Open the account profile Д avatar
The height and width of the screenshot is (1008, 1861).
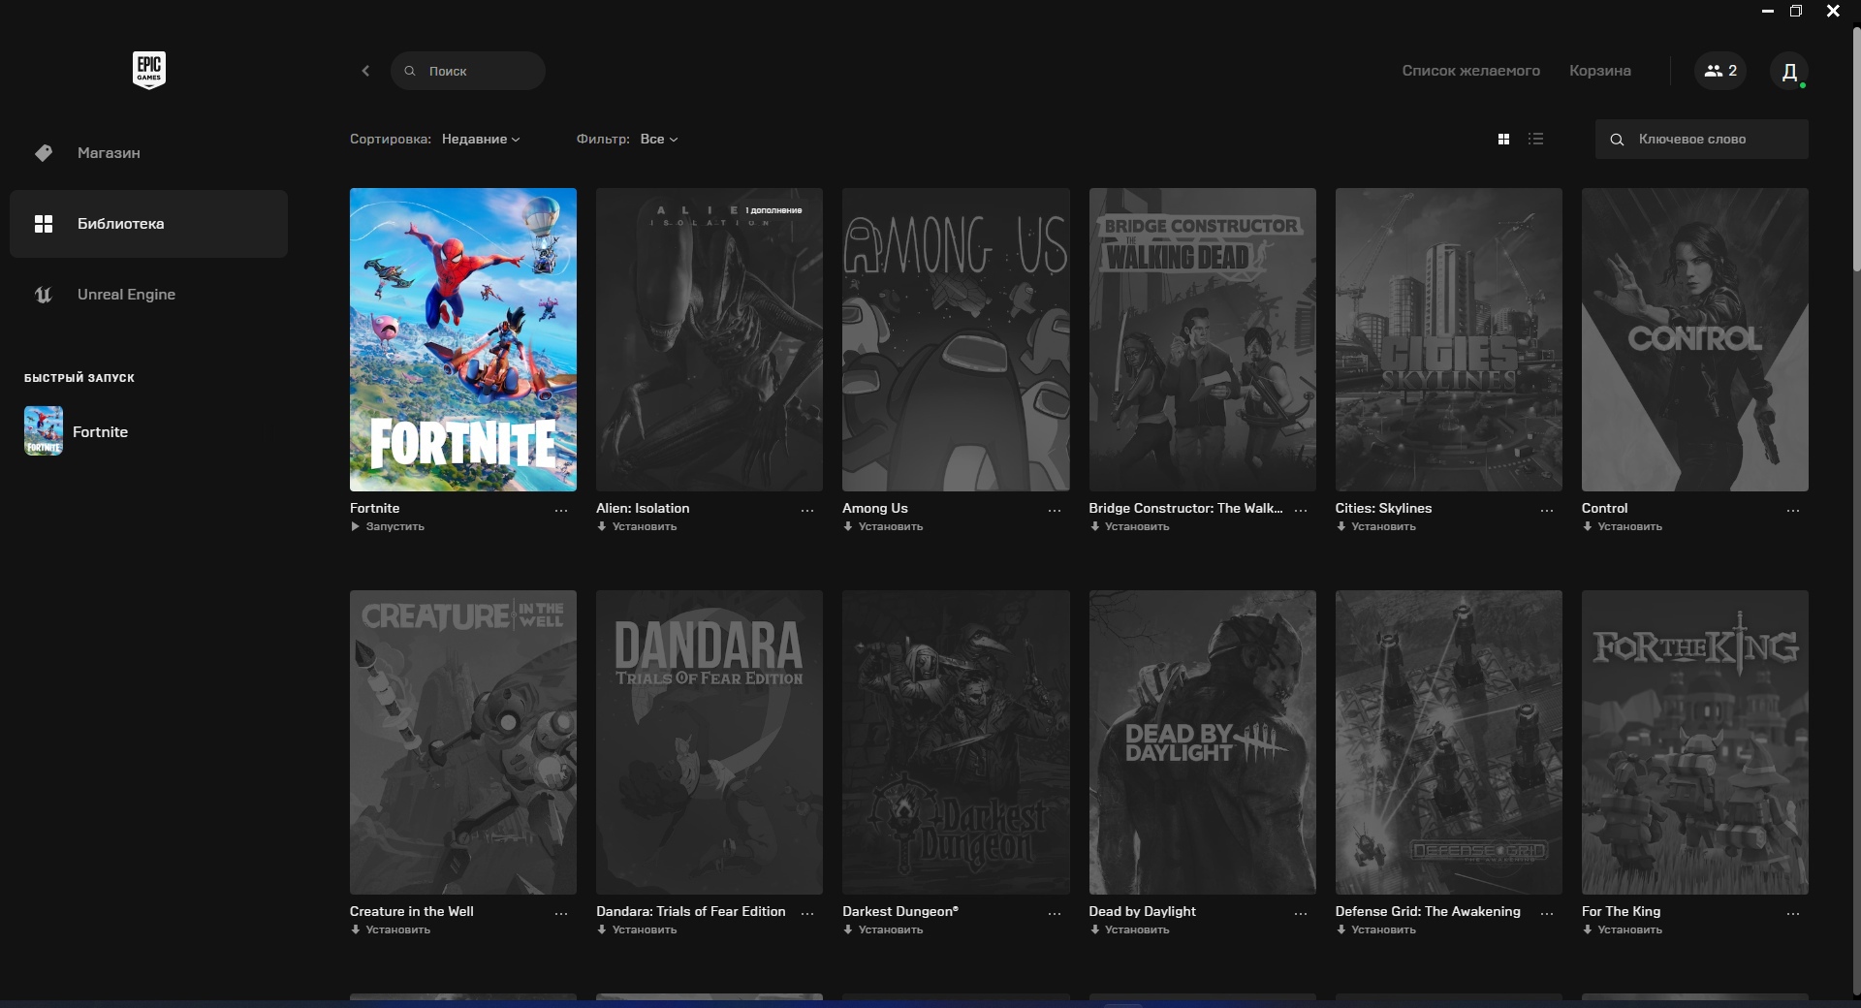point(1789,71)
